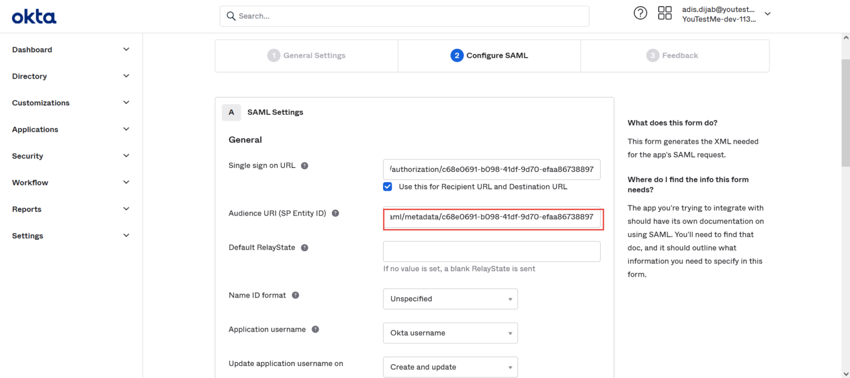Open the Audience URI help tooltip
Viewport: 850px width, 378px height.
[335, 213]
